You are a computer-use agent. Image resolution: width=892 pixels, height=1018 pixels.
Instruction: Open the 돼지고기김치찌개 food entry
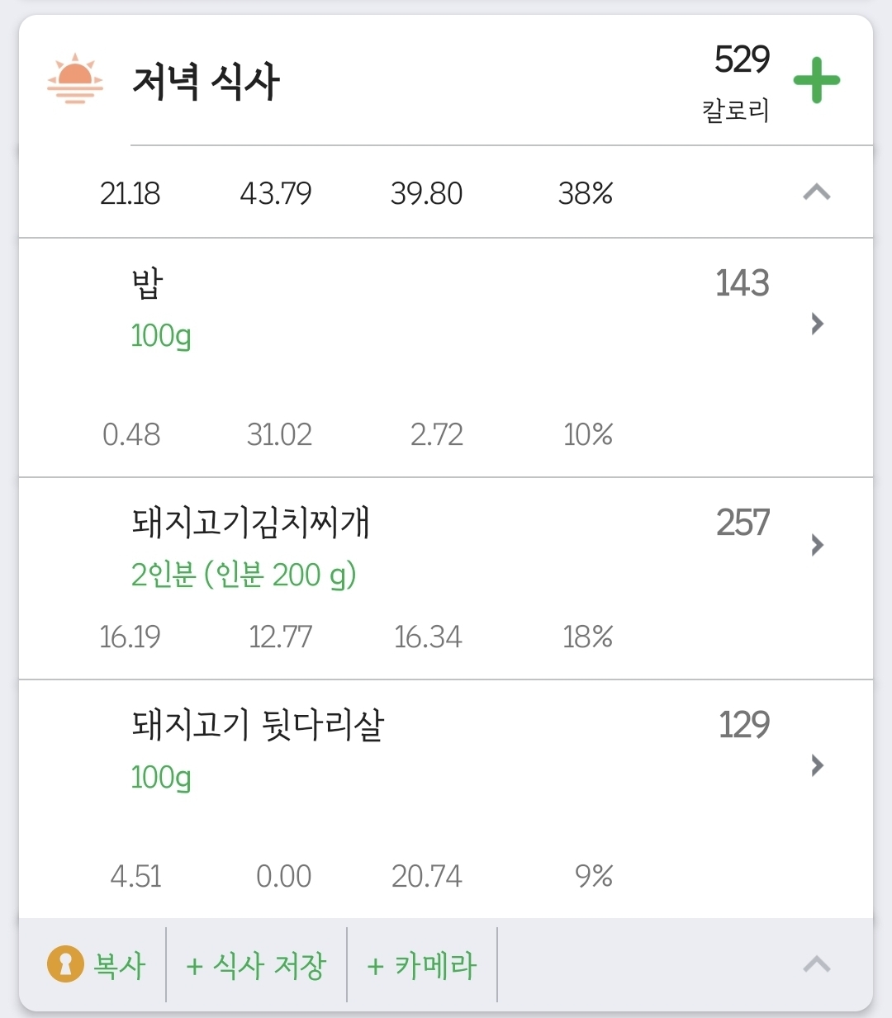pyautogui.click(x=250, y=523)
